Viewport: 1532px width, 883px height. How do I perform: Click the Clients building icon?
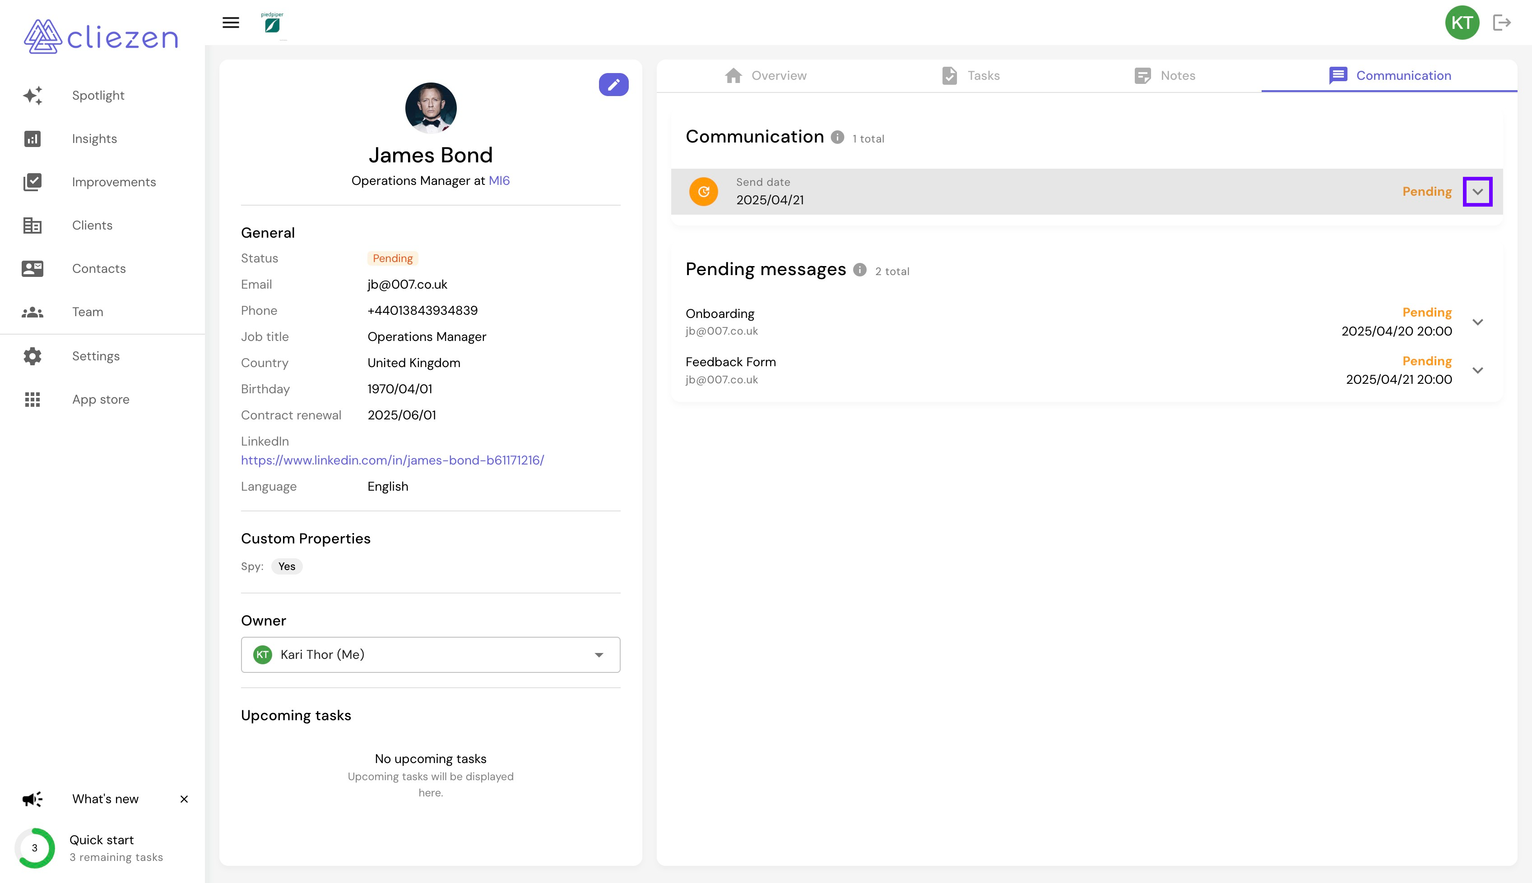pos(33,225)
